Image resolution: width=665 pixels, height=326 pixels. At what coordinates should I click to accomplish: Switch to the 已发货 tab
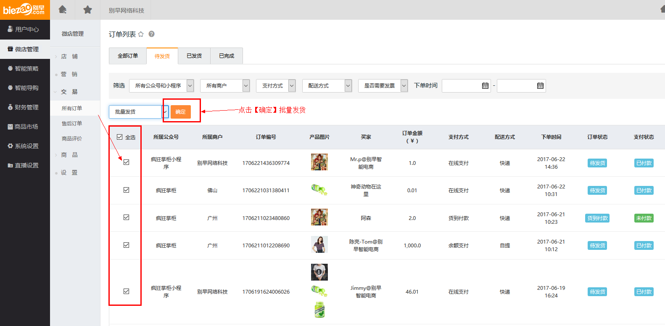194,56
